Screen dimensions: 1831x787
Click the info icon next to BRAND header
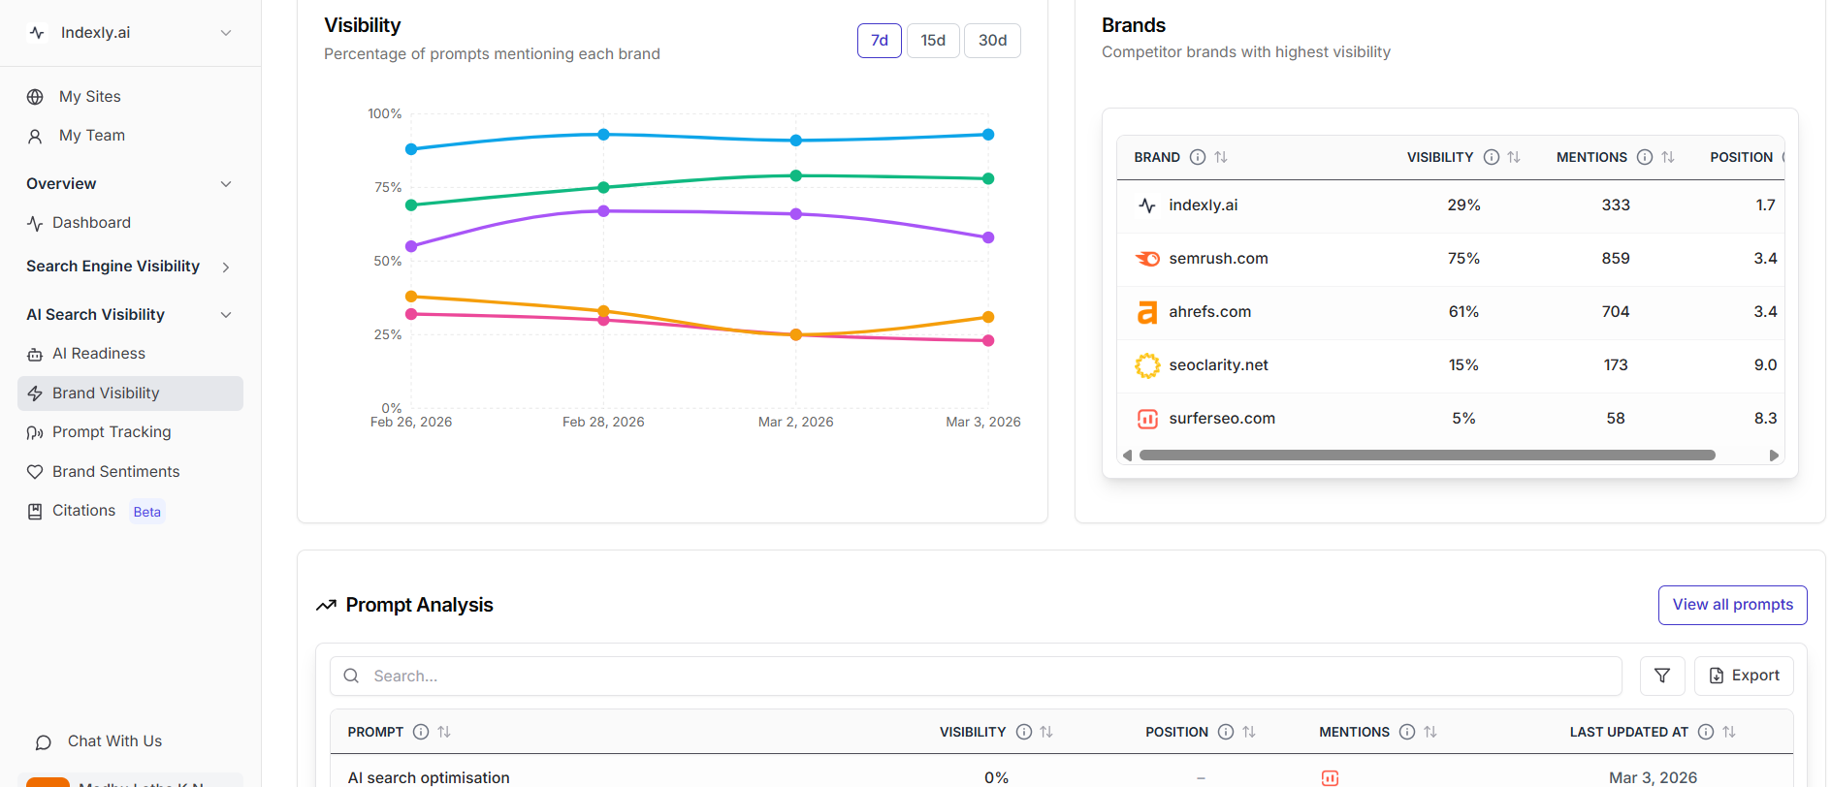pyautogui.click(x=1198, y=157)
